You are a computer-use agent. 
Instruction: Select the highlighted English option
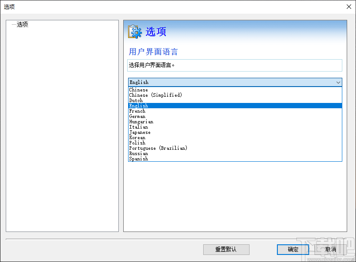click(x=235, y=106)
